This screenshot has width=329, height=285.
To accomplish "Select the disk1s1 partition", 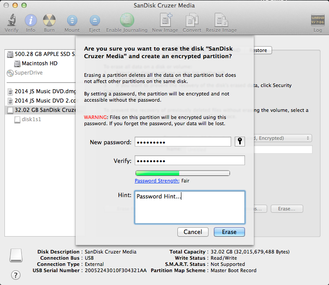I will coord(28,119).
